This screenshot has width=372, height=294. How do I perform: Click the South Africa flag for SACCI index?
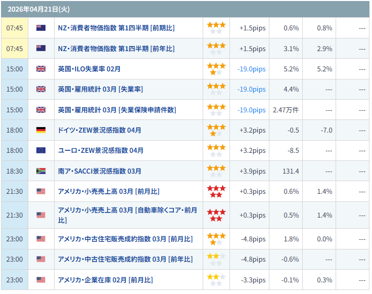click(41, 171)
